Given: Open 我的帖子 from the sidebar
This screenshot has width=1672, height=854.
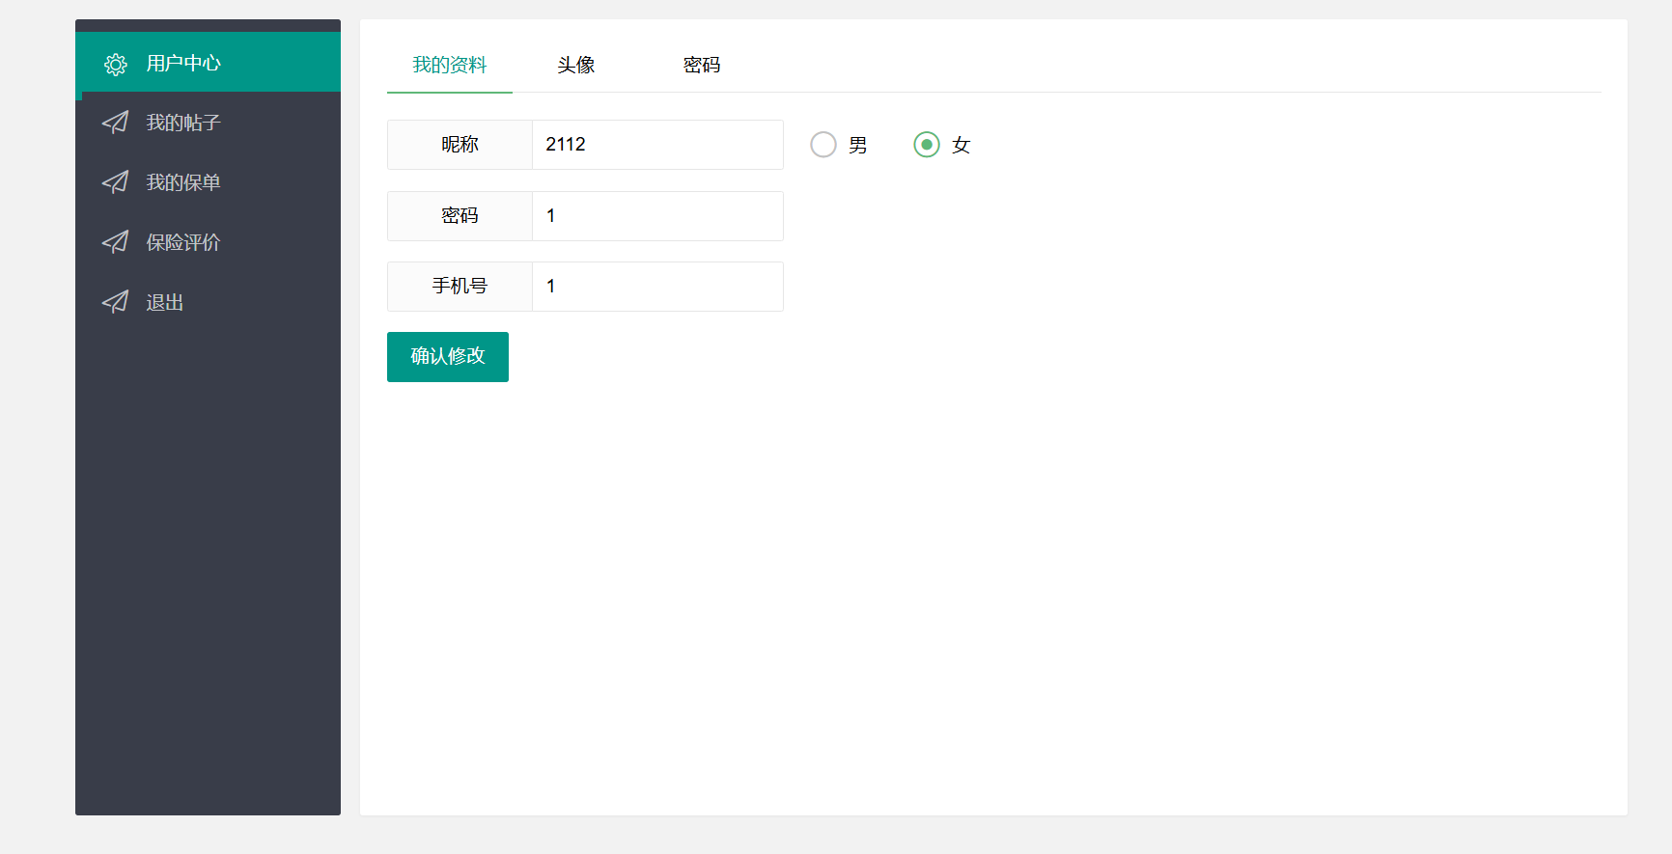Looking at the screenshot, I should (183, 123).
